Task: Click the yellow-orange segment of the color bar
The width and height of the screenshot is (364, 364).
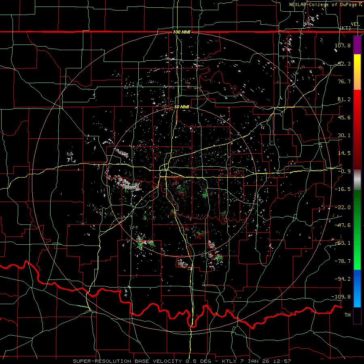Action: (x=357, y=72)
